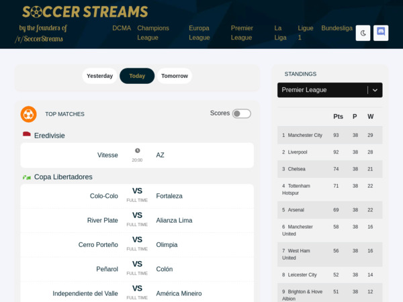
Task: Open Europa League navigation link
Action: [x=199, y=33]
